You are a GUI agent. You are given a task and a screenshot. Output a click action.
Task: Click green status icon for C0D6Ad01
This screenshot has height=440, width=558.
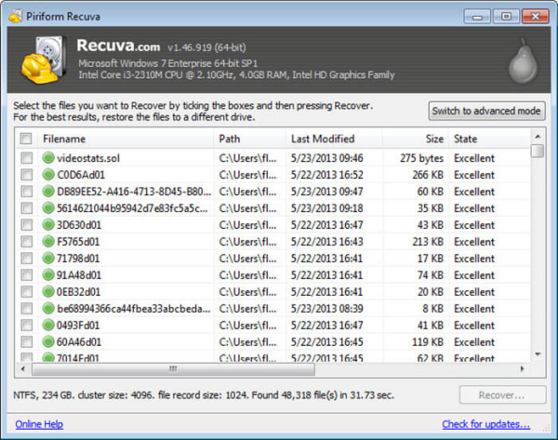click(49, 175)
